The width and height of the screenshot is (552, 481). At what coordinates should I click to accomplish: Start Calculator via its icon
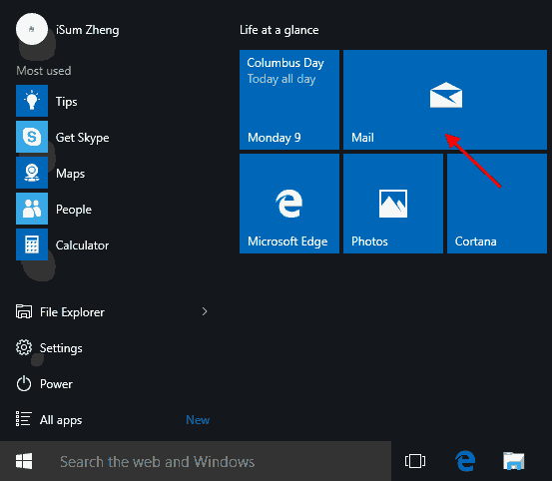[32, 244]
